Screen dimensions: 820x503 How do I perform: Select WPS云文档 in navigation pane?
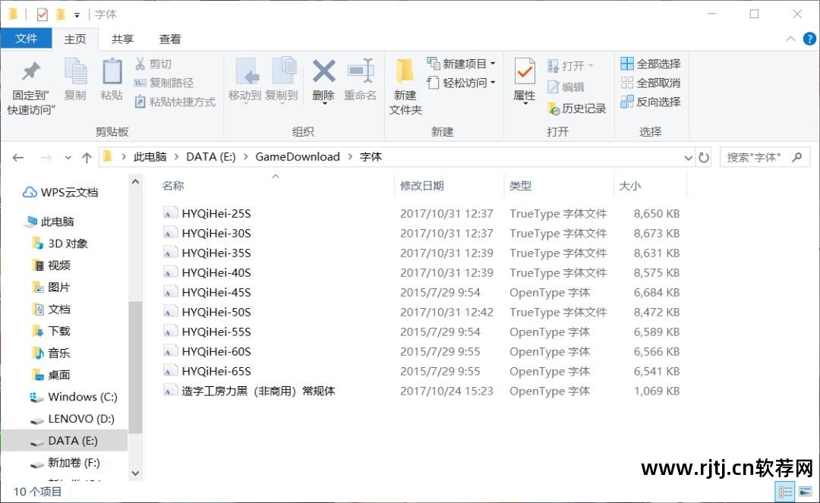click(x=61, y=192)
